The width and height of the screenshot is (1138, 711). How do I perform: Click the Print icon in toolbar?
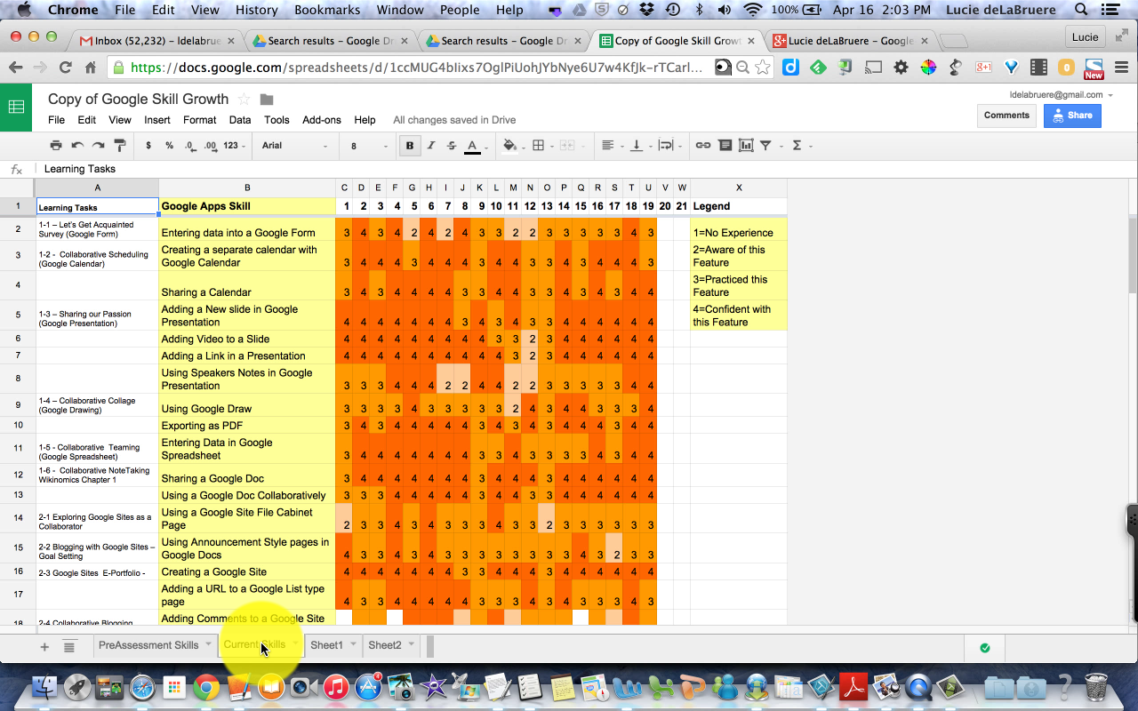(x=56, y=146)
